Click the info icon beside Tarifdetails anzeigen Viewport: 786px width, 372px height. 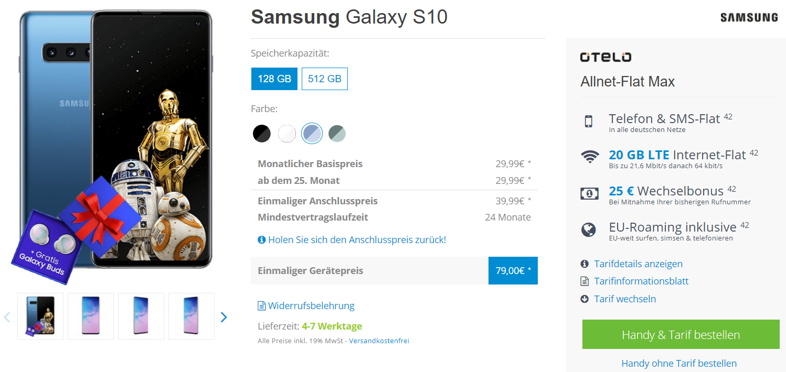(x=585, y=264)
